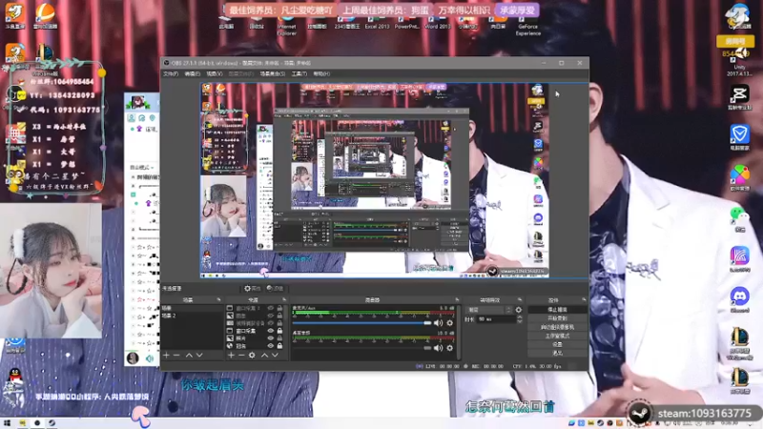
Task: Click the OBS preview canvas
Action: (x=375, y=180)
